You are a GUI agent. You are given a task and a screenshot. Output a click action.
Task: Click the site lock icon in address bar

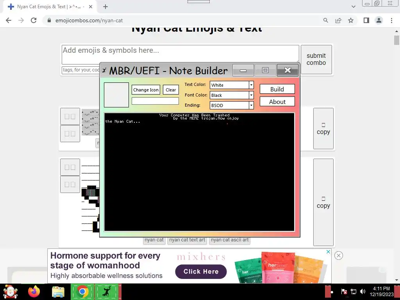pos(49,20)
